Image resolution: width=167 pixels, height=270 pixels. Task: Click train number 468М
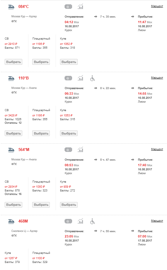[x=23, y=221]
